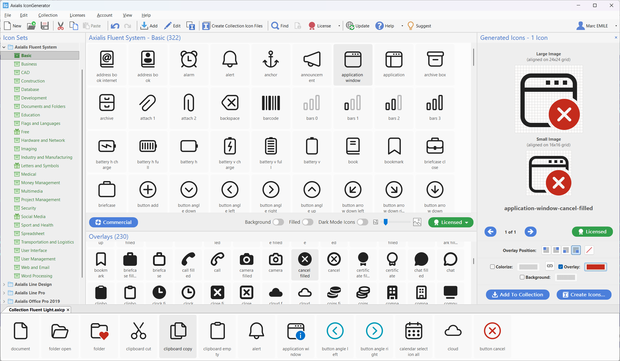Click the Create Icons... button
This screenshot has width=620, height=361.
pos(584,295)
